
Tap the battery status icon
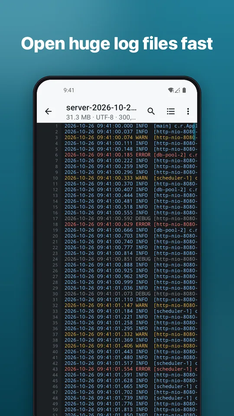pyautogui.click(x=184, y=90)
